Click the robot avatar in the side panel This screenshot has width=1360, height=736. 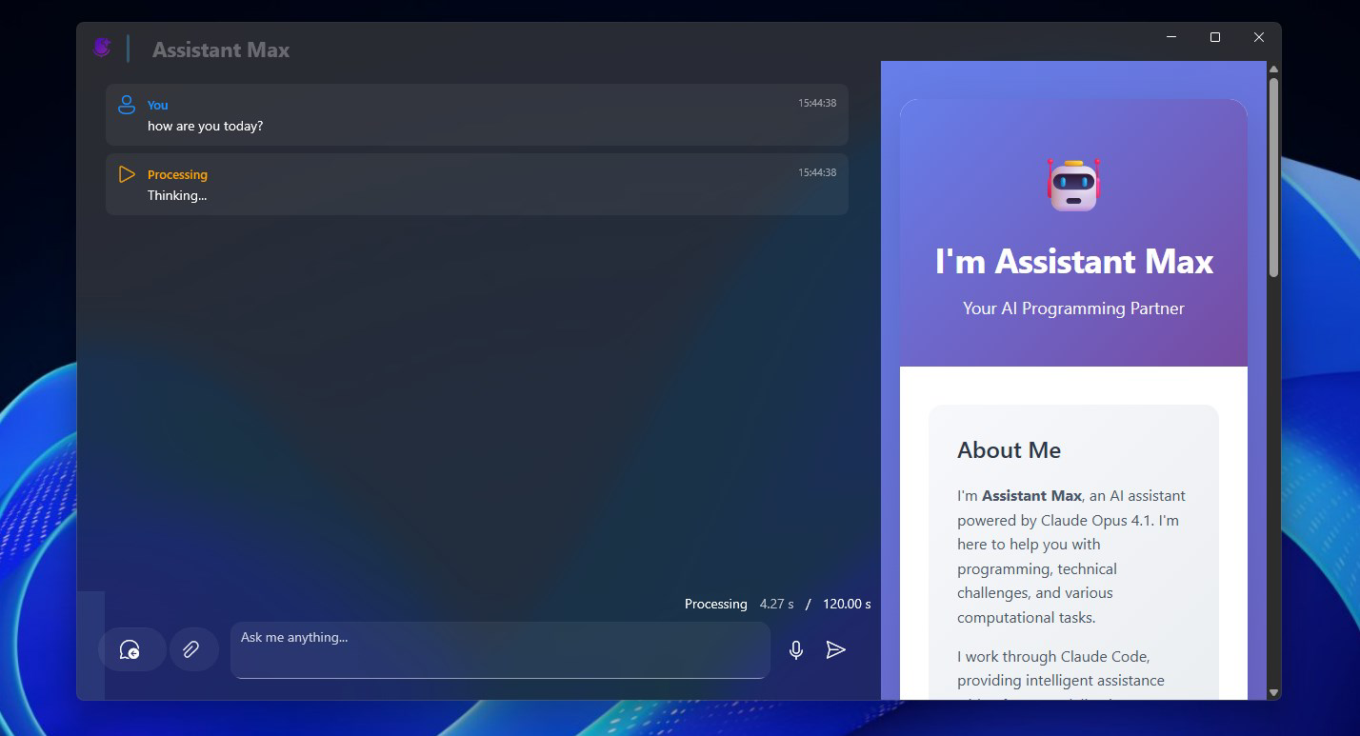[x=1073, y=183]
